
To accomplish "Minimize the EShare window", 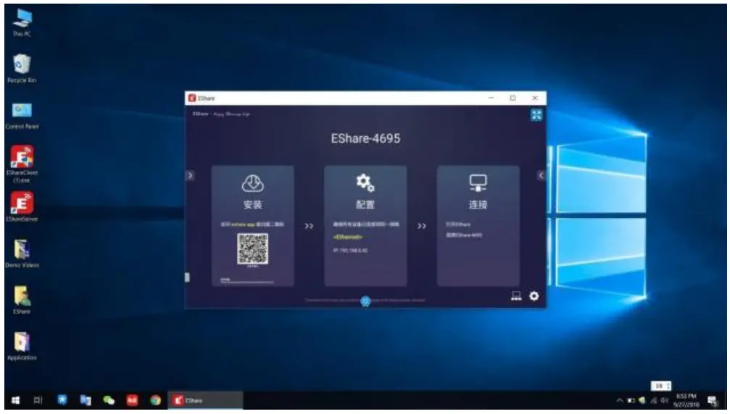I will click(491, 98).
